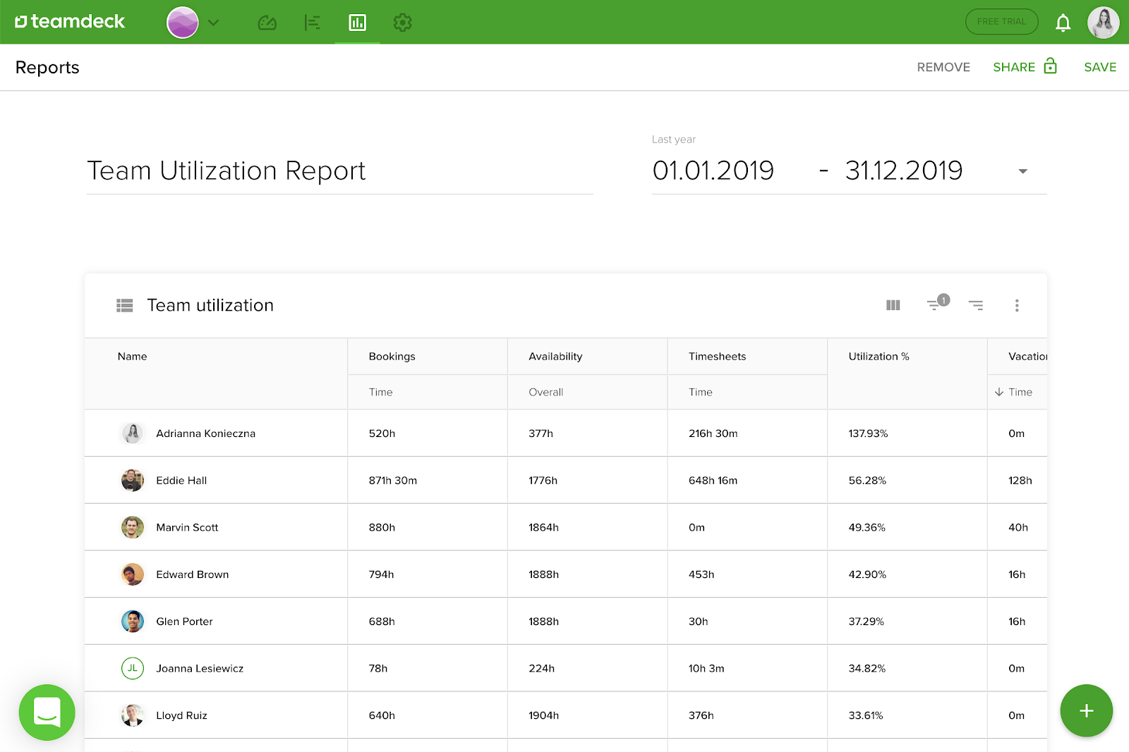Open the user profile avatar

click(1104, 23)
